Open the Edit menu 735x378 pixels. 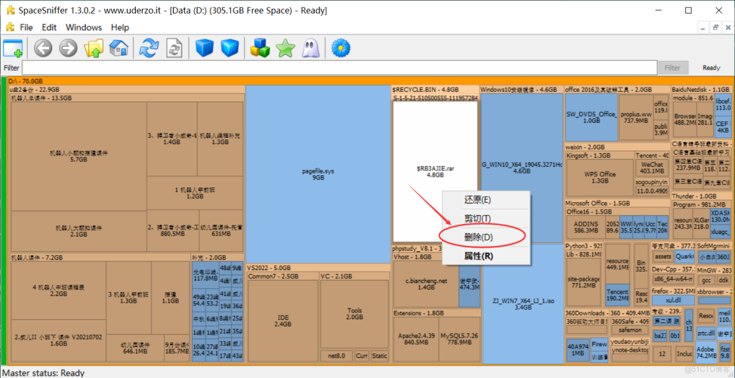(x=49, y=27)
